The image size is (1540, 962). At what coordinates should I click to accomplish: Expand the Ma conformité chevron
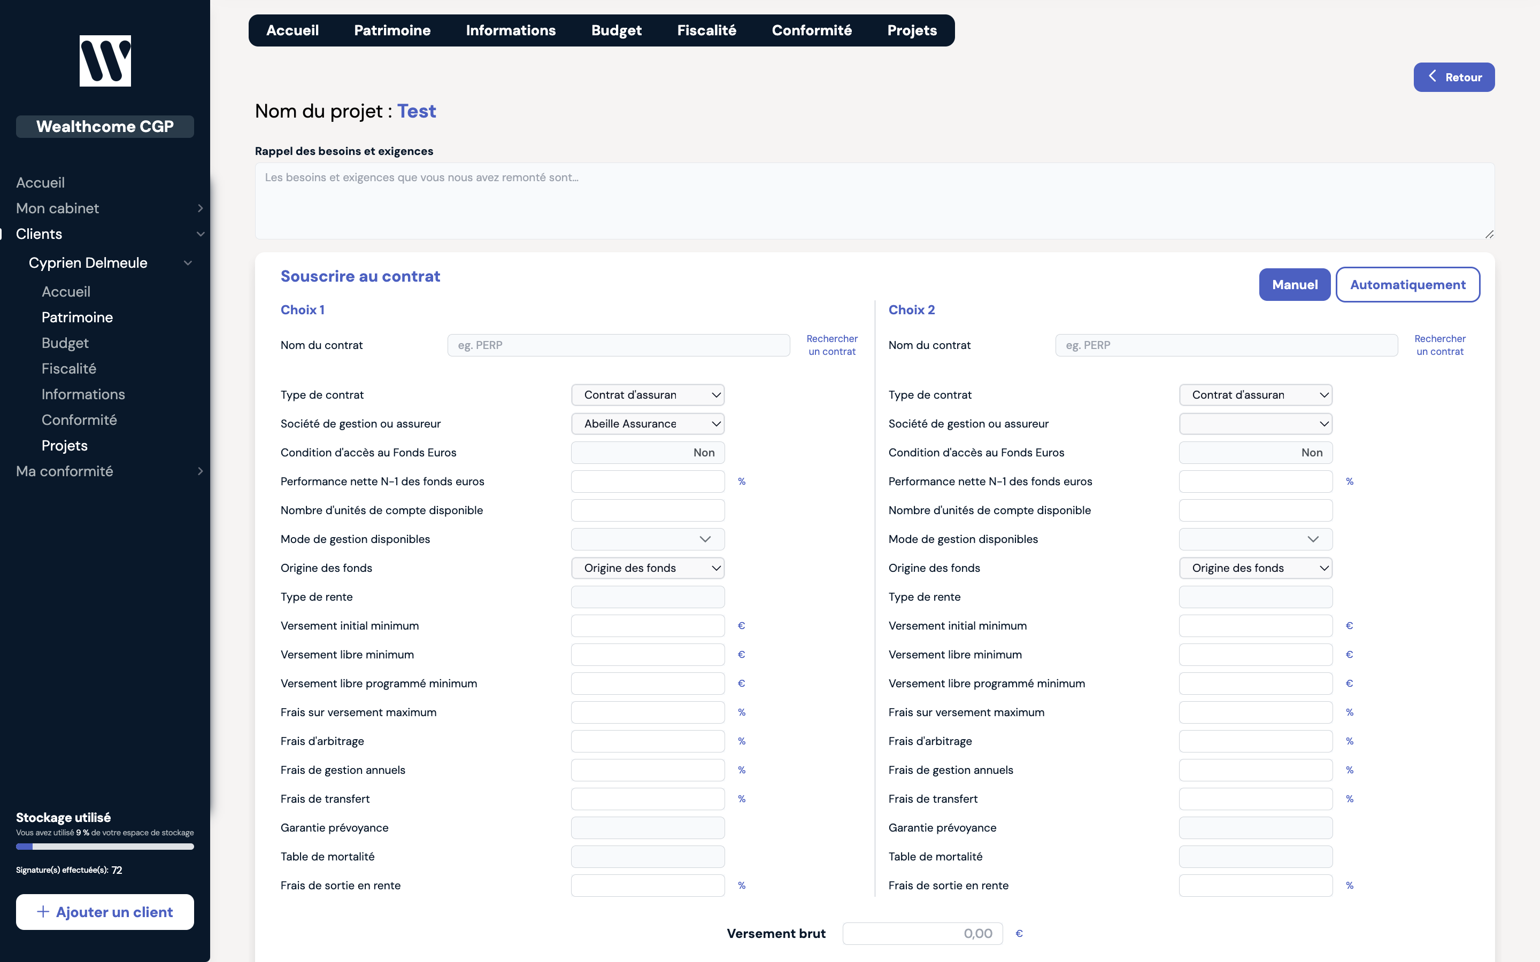pos(200,471)
